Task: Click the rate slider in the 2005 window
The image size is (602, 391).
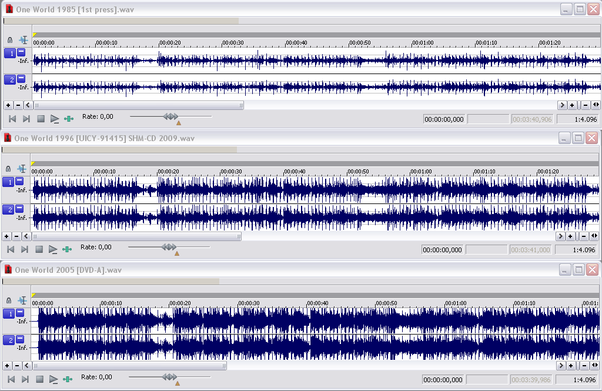Action: coord(170,377)
